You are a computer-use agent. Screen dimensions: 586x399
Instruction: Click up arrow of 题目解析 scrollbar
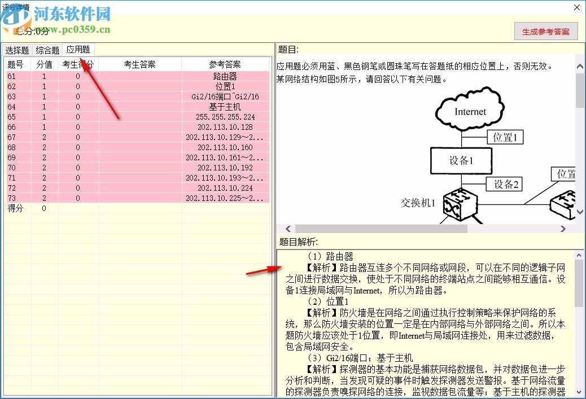[579, 256]
